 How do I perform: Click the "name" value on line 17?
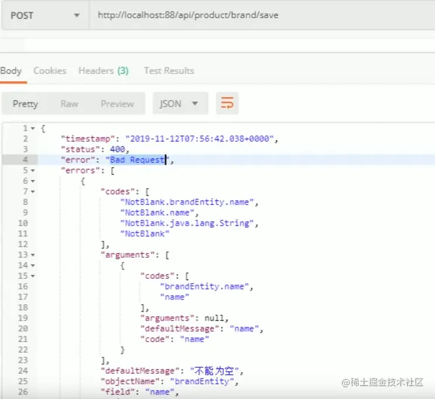tap(174, 297)
